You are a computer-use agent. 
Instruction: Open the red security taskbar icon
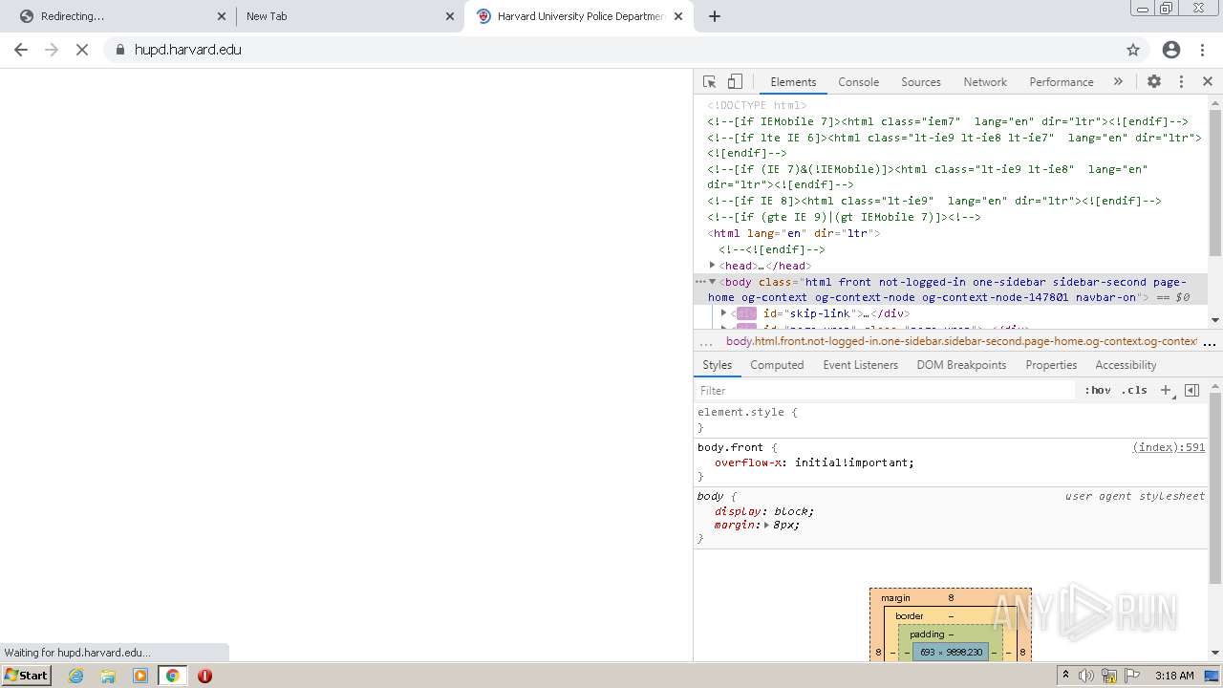pos(204,676)
